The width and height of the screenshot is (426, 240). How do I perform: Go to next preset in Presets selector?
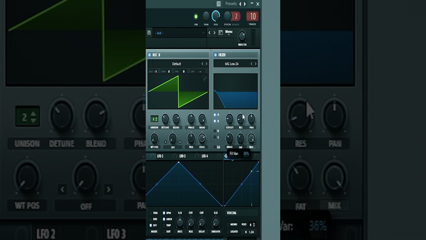click(x=245, y=4)
